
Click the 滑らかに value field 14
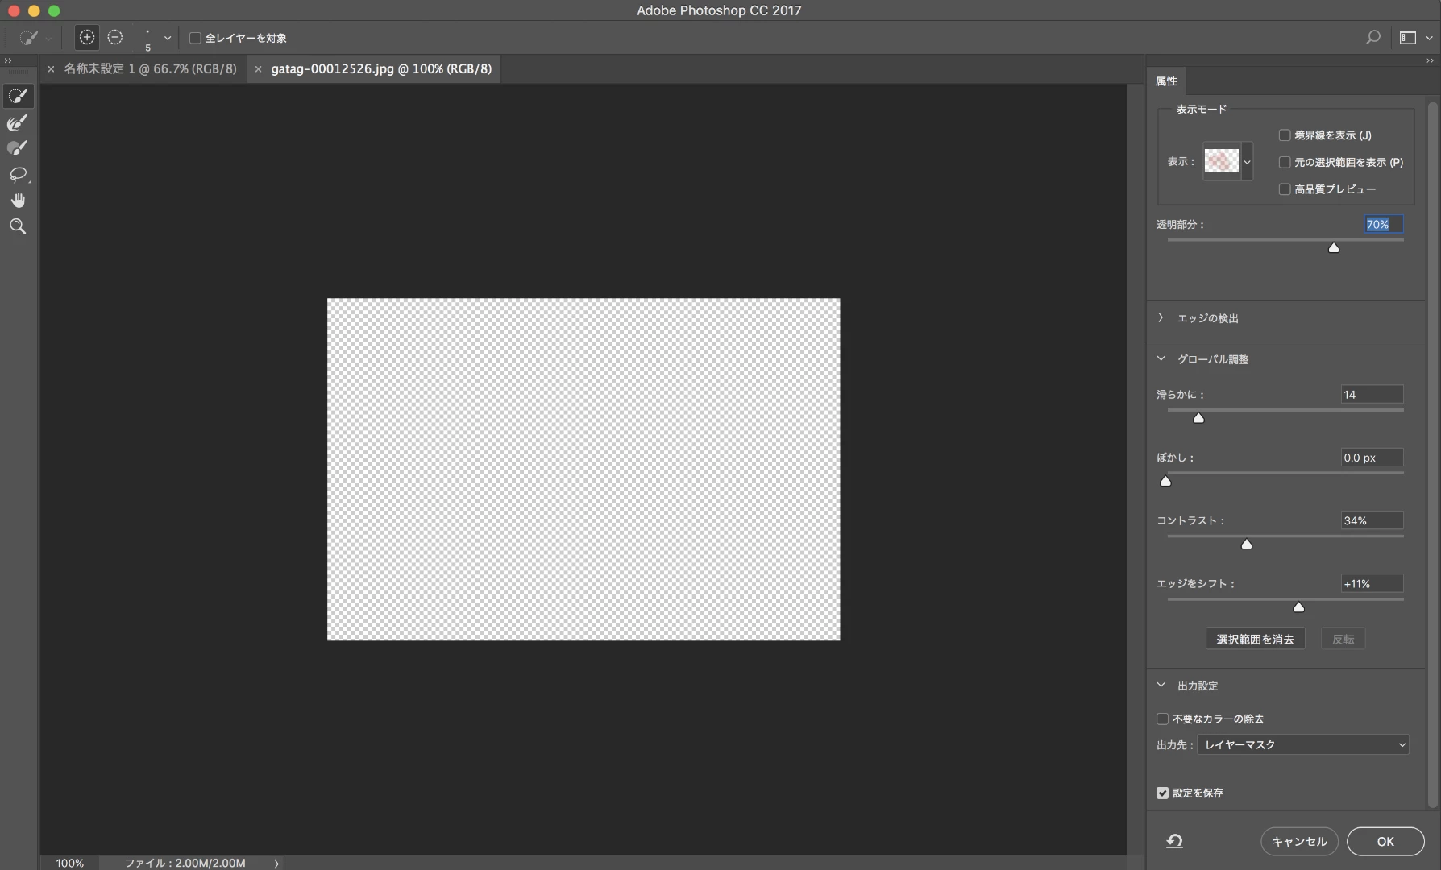point(1372,394)
